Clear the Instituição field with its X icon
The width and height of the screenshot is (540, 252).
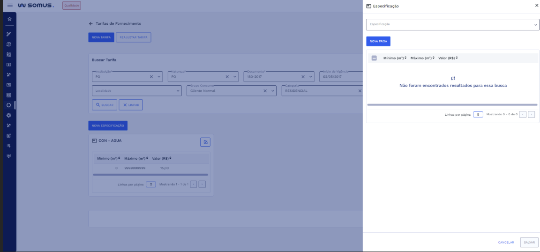click(151, 77)
